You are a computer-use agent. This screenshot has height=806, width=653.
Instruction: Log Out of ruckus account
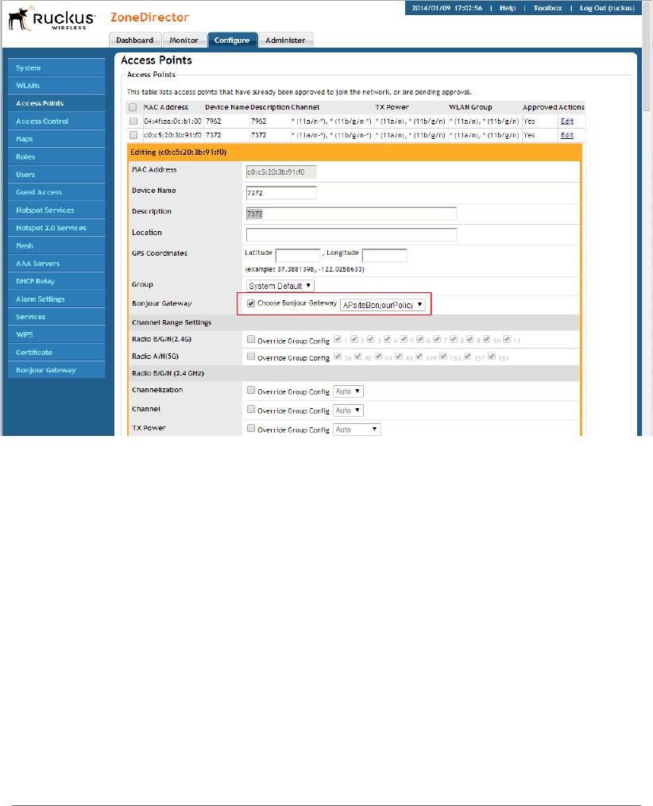tap(607, 8)
